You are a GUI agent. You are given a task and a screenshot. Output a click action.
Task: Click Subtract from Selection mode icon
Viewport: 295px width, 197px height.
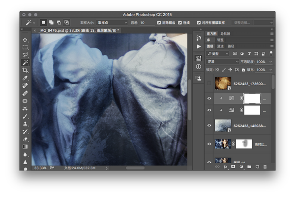[59, 23]
